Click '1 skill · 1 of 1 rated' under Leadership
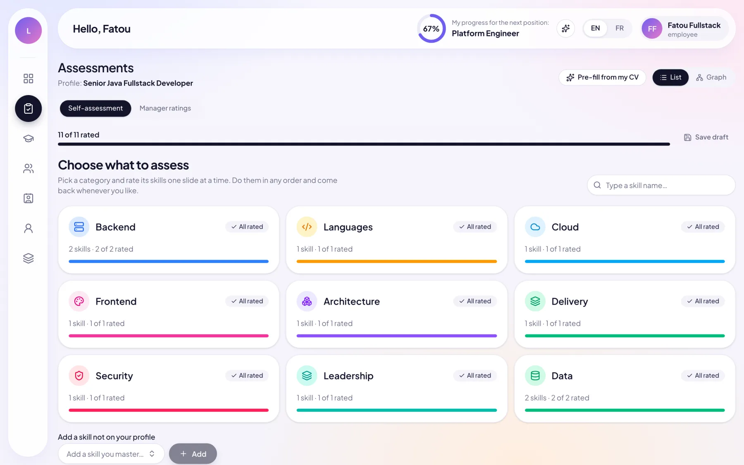This screenshot has height=465, width=744. [x=324, y=398]
